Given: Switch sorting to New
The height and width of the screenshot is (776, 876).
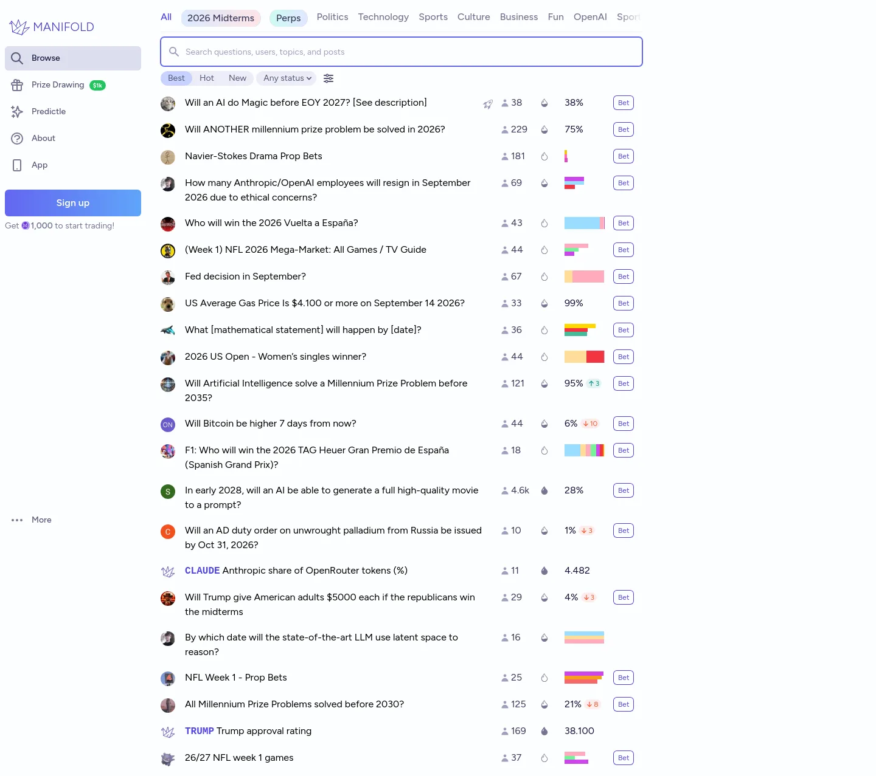Looking at the screenshot, I should click(x=237, y=78).
